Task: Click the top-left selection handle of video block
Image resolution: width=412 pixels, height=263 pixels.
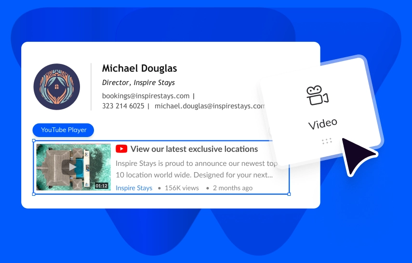Action: tap(34, 141)
